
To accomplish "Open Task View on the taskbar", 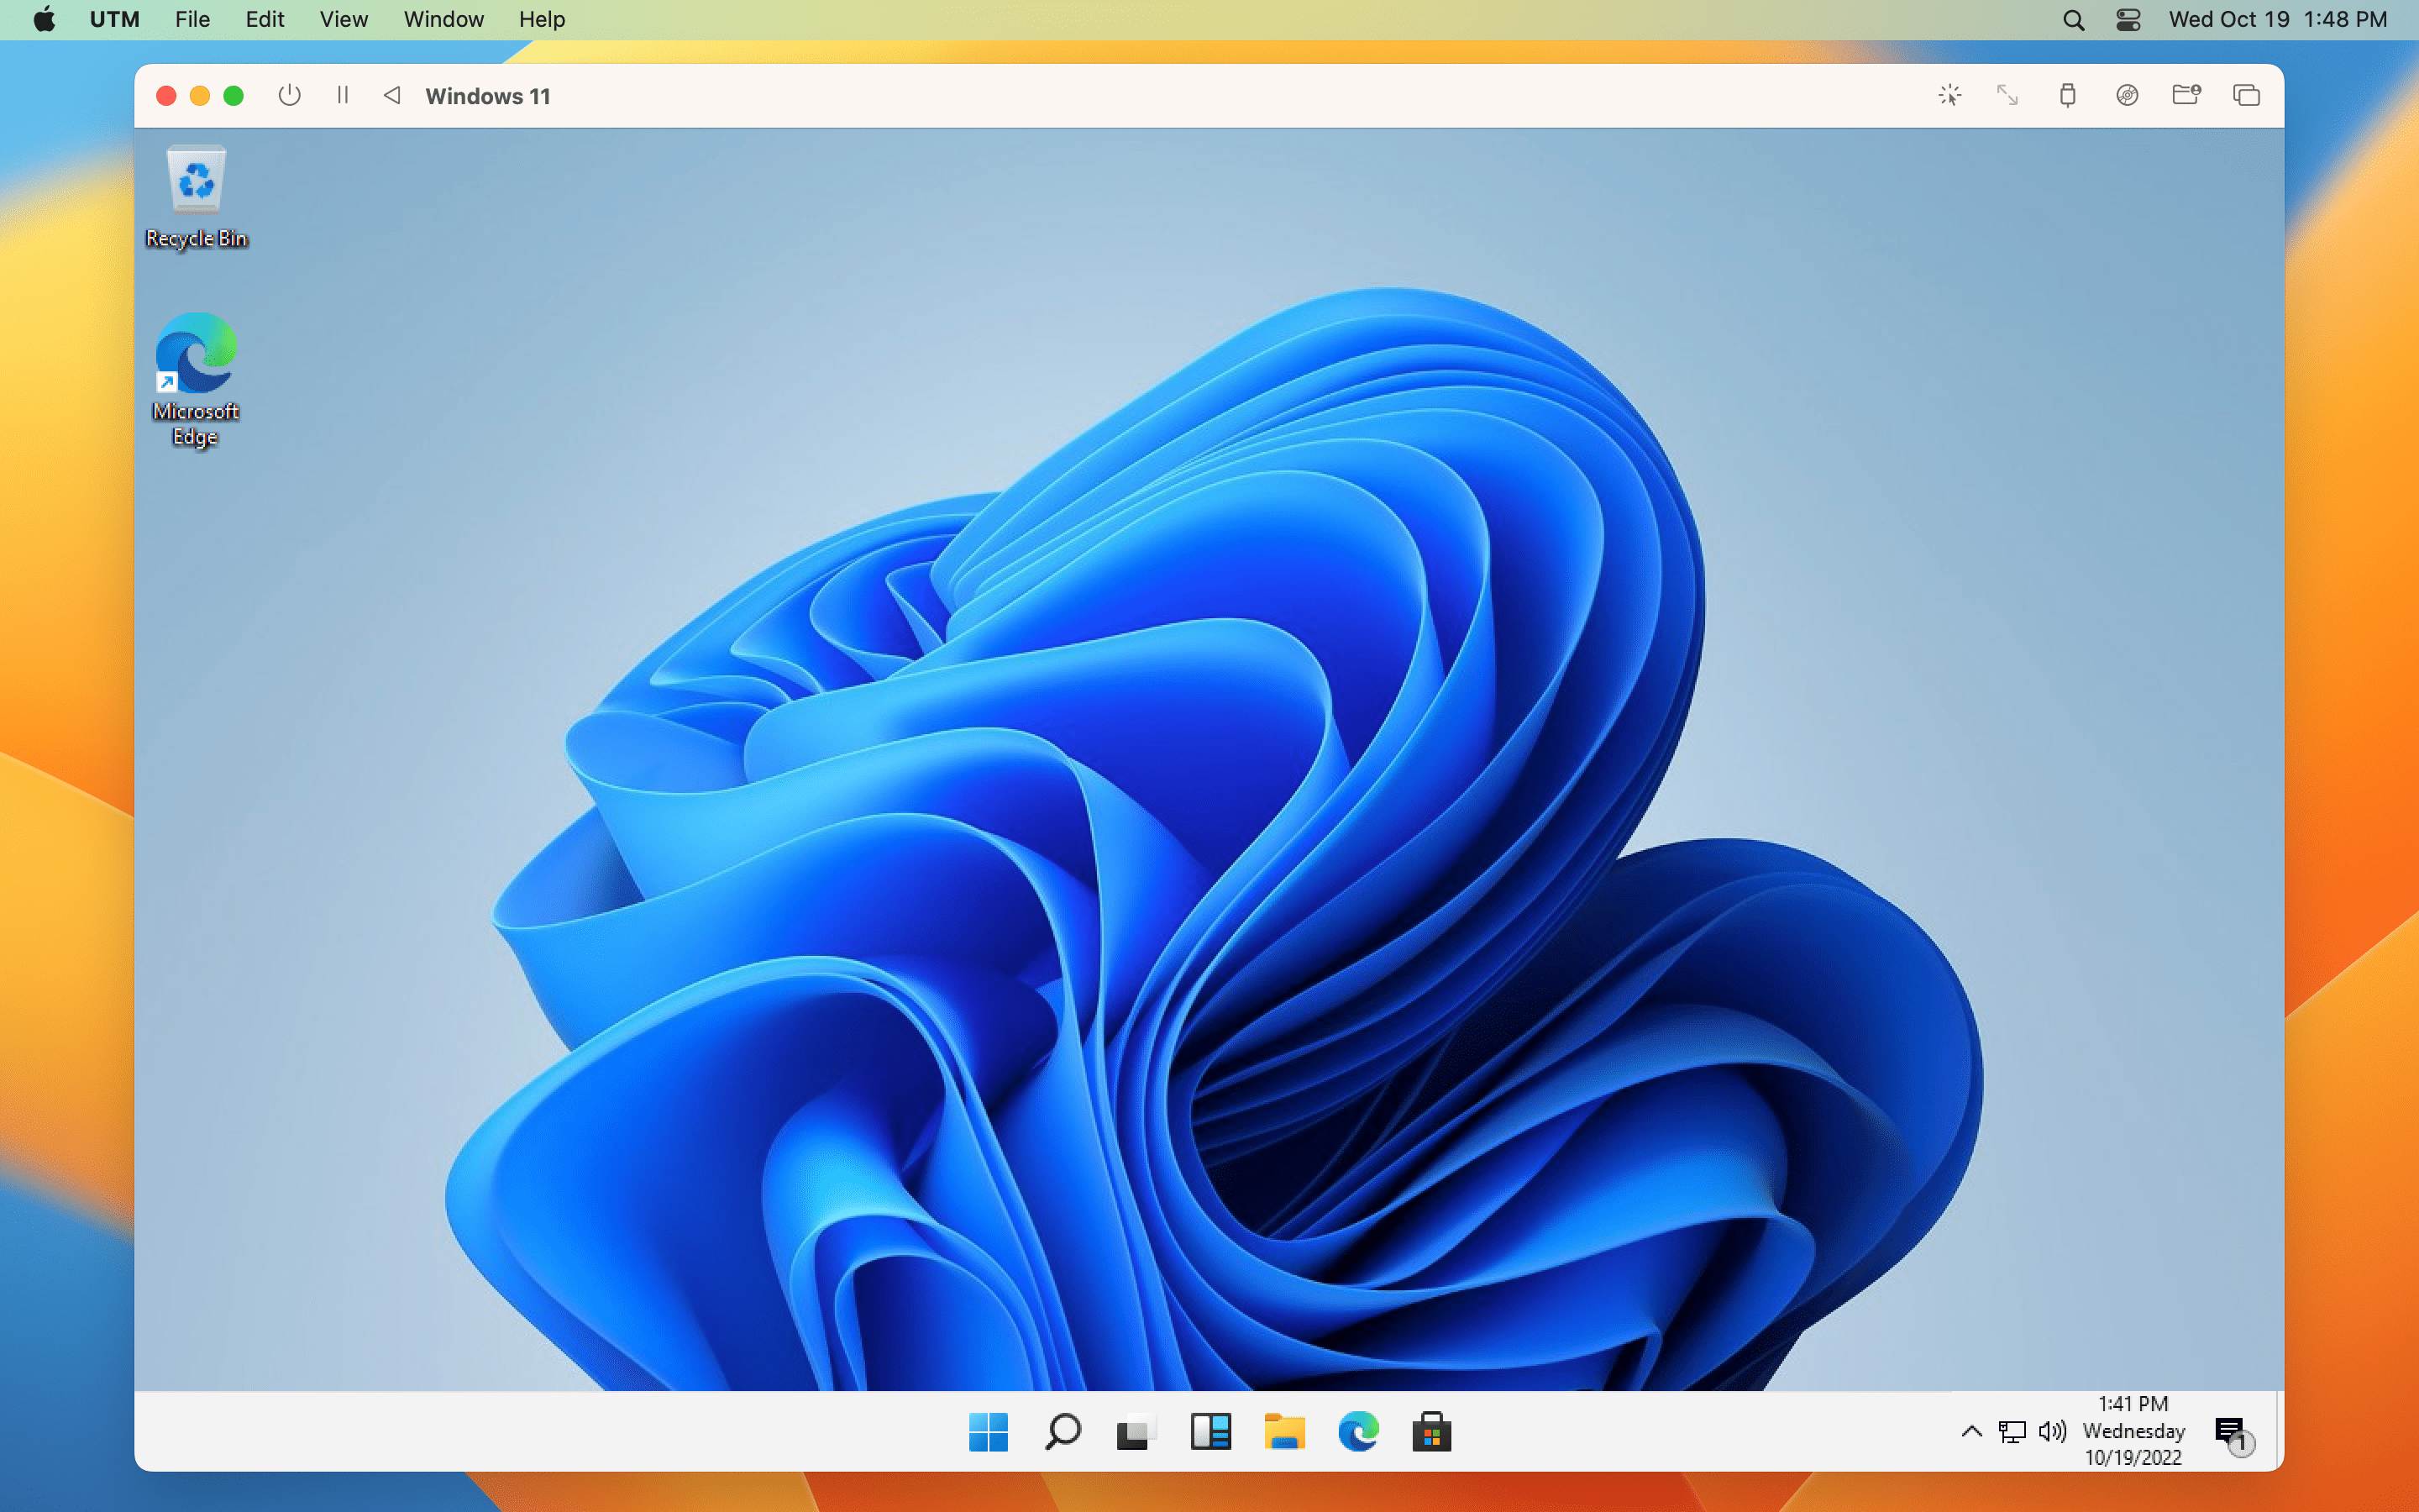I will (x=1136, y=1432).
